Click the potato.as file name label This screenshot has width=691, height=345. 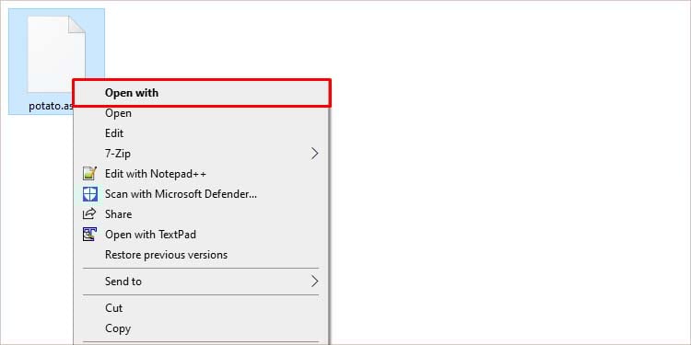(x=51, y=107)
